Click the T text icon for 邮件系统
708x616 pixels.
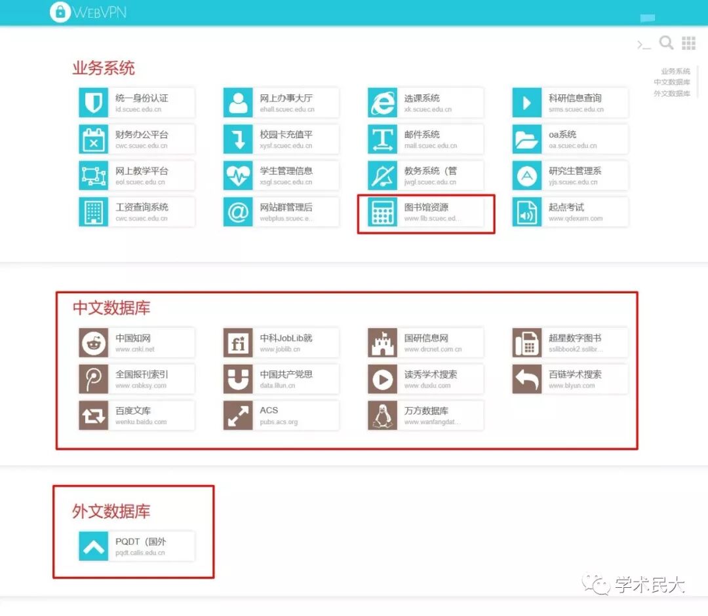click(382, 139)
